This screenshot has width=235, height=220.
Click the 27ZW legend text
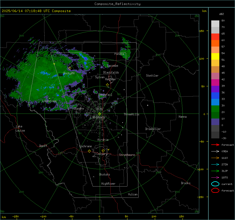coord(225,165)
